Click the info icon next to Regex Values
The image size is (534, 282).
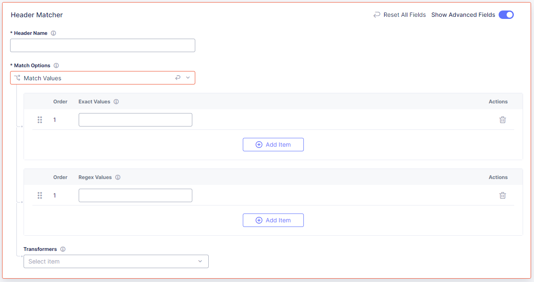click(117, 177)
